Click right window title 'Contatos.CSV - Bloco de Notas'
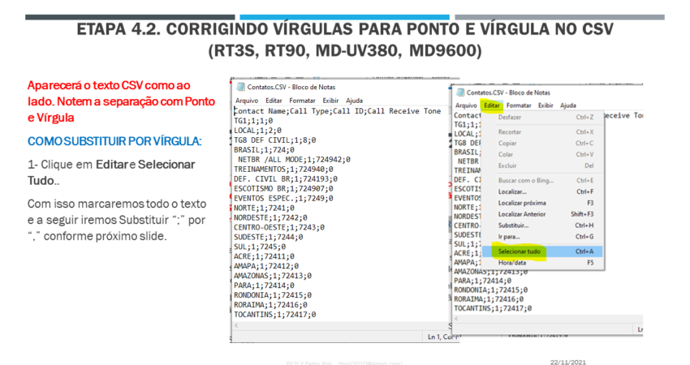The width and height of the screenshot is (690, 365). tap(508, 92)
